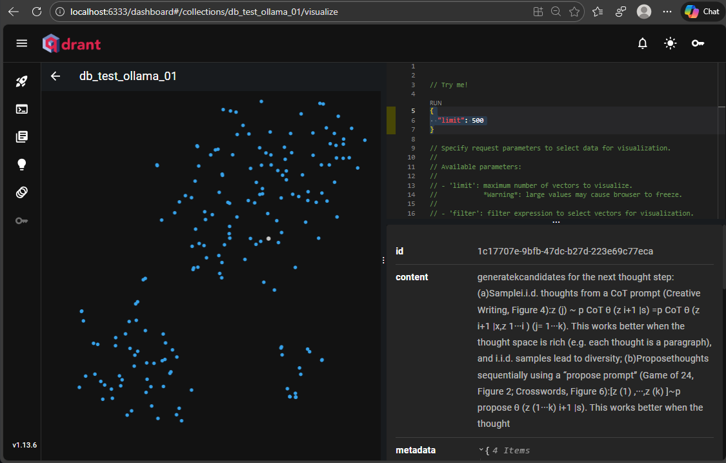Go back using the collection back arrow
Screen dimensions: 726x463
55,76
